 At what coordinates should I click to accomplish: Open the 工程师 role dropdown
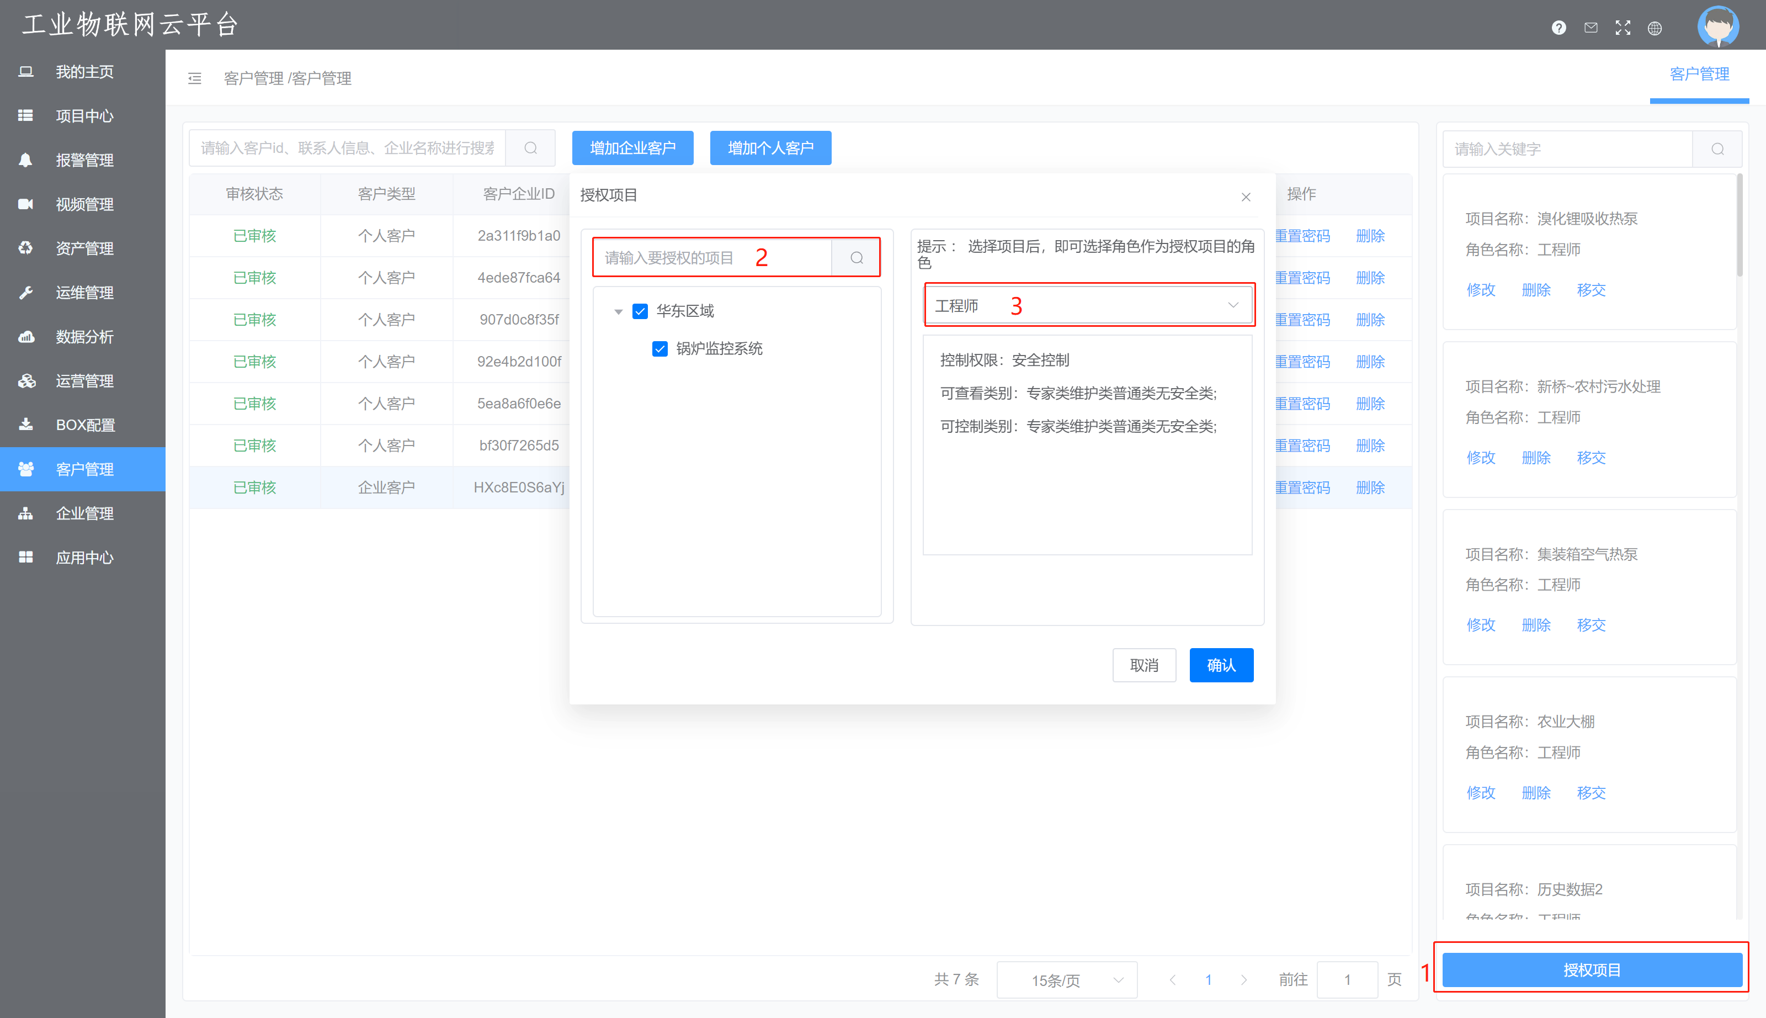point(1087,305)
